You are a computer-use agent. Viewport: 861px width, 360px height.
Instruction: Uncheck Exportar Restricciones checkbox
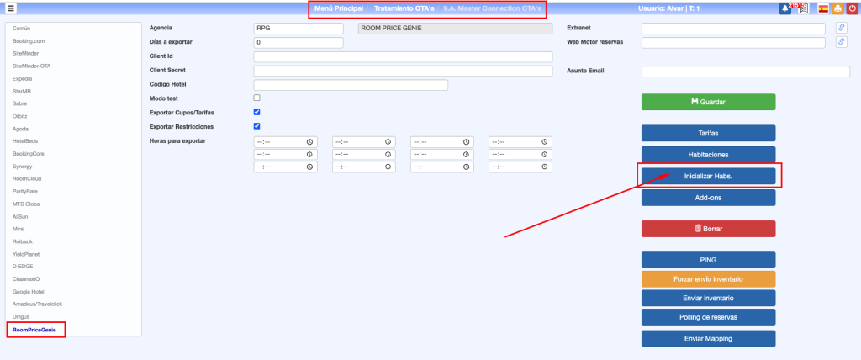(257, 126)
